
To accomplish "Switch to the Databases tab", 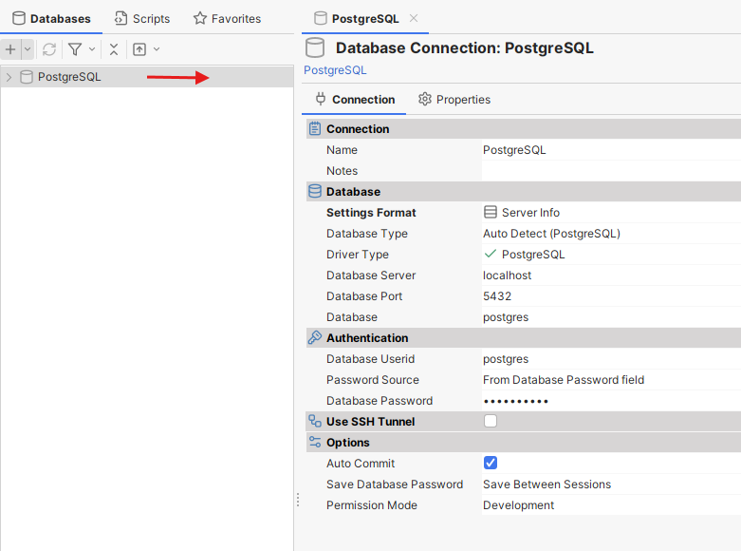I will [x=51, y=18].
